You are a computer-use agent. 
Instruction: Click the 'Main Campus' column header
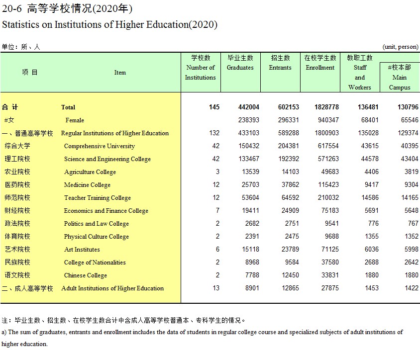(x=400, y=78)
